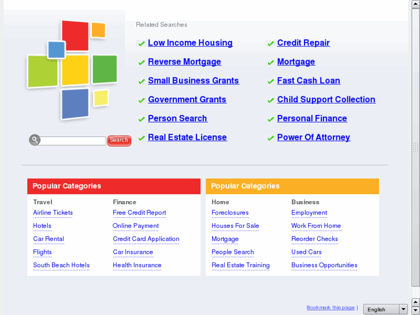The width and height of the screenshot is (420, 315).
Task: Open Hotels under Travel
Action: (x=42, y=226)
